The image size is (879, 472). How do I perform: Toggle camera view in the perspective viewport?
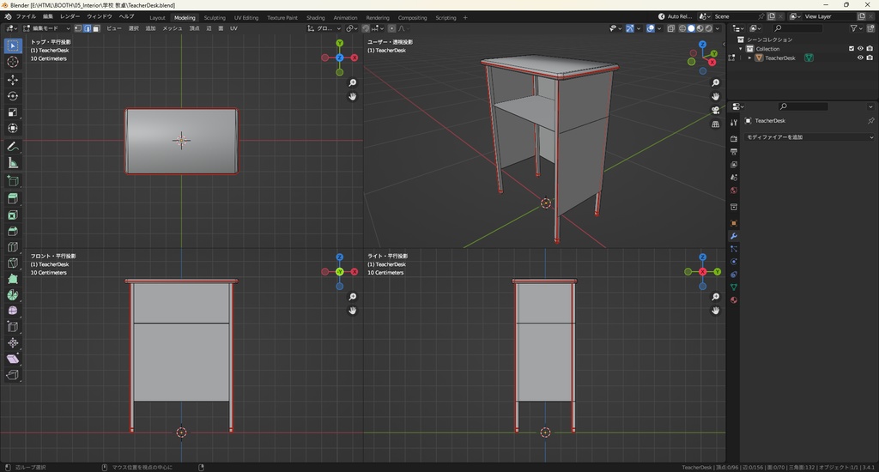715,110
